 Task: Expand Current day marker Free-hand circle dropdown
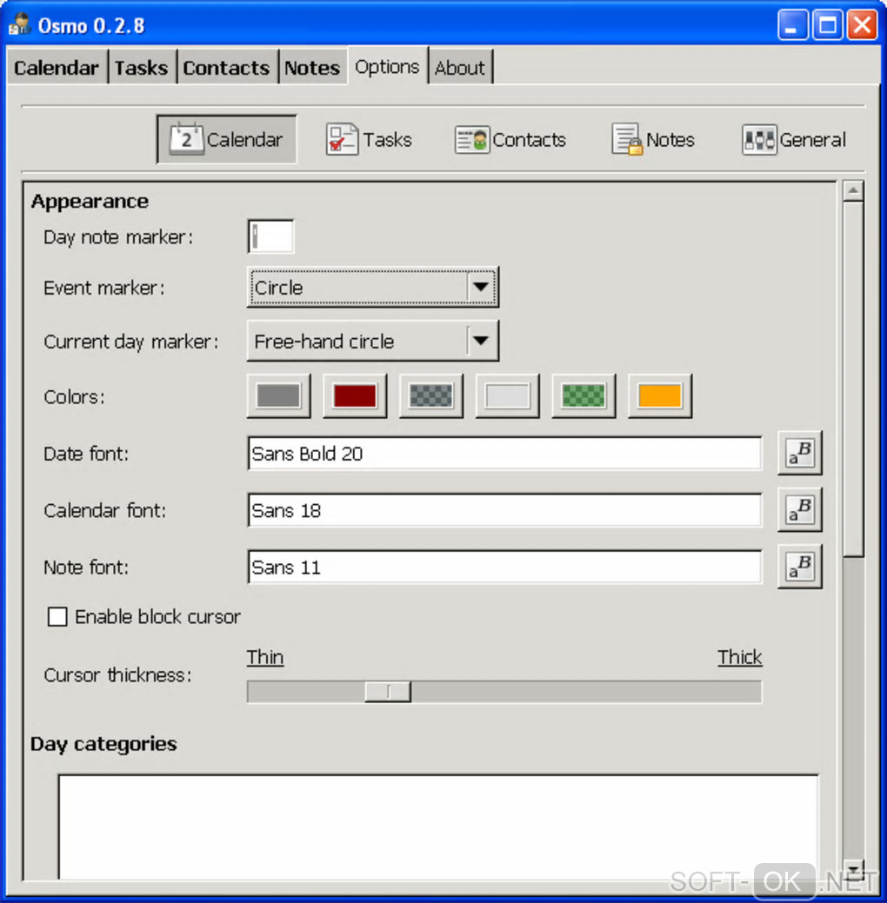(x=373, y=341)
